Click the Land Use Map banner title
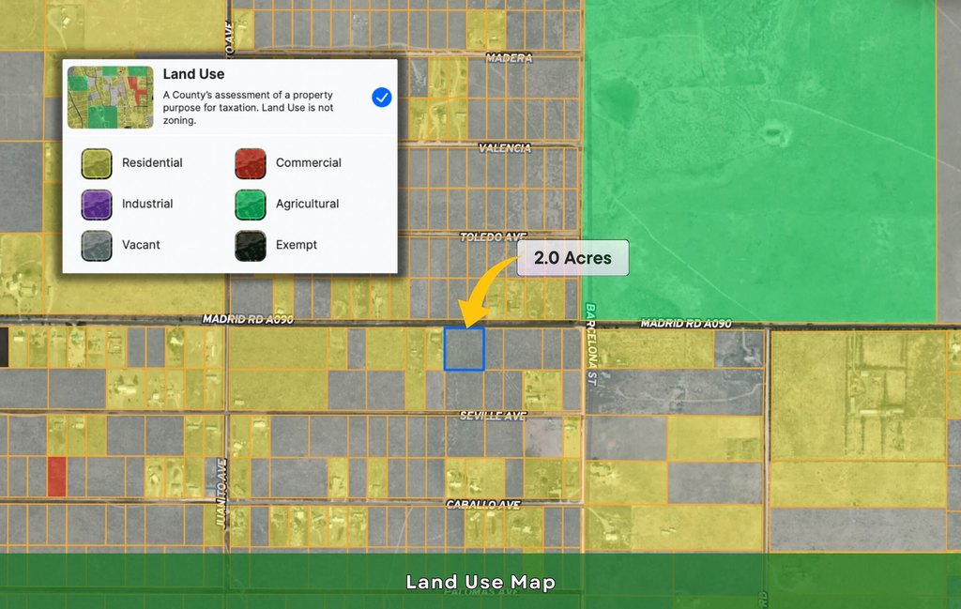961x609 pixels. click(480, 582)
